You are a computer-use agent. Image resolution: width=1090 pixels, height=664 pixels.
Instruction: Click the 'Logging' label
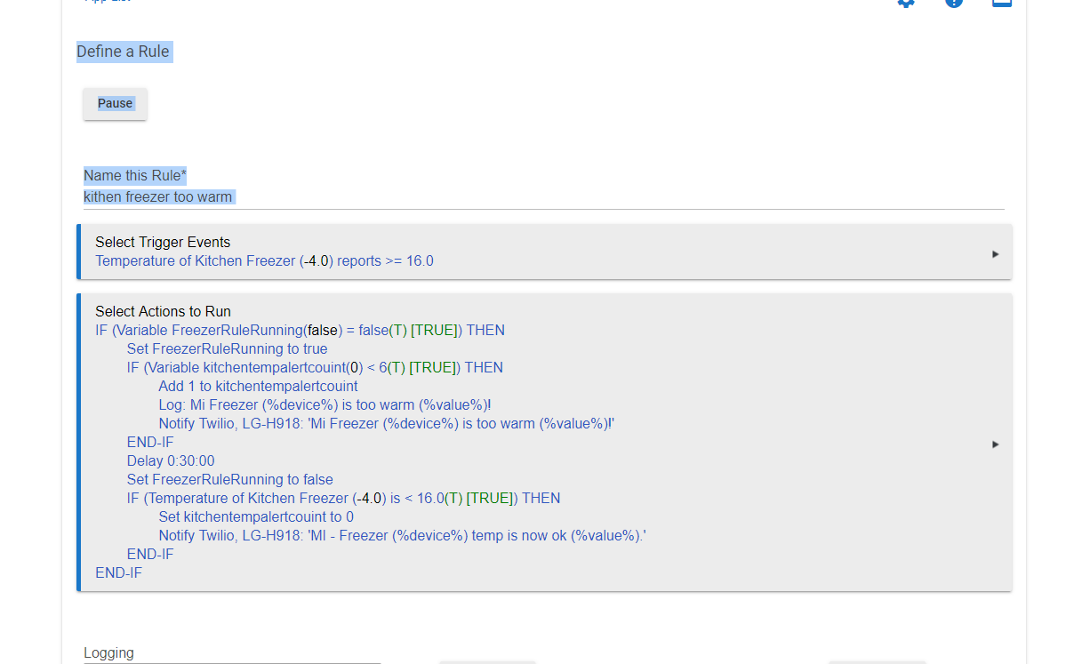(108, 653)
